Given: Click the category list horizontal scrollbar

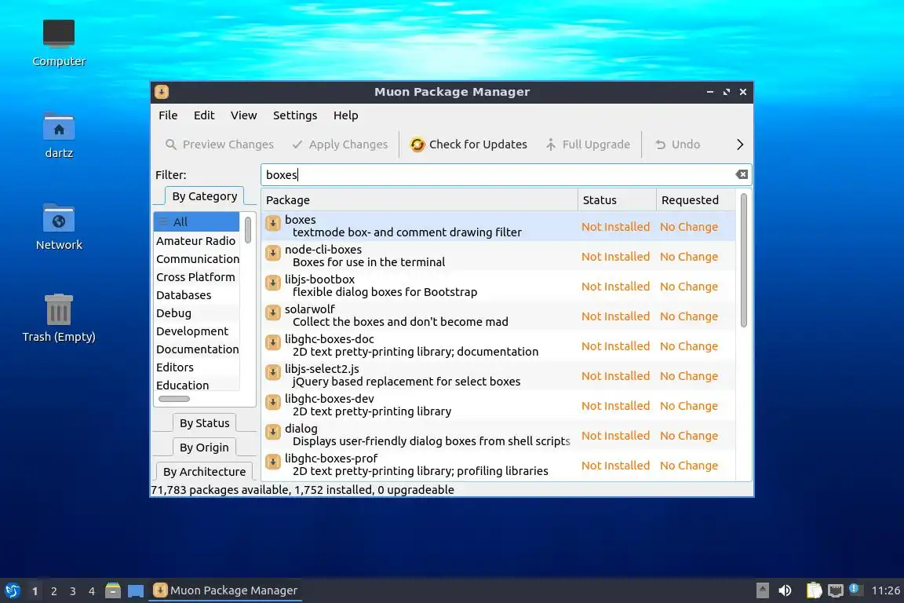Looking at the screenshot, I should pyautogui.click(x=174, y=399).
